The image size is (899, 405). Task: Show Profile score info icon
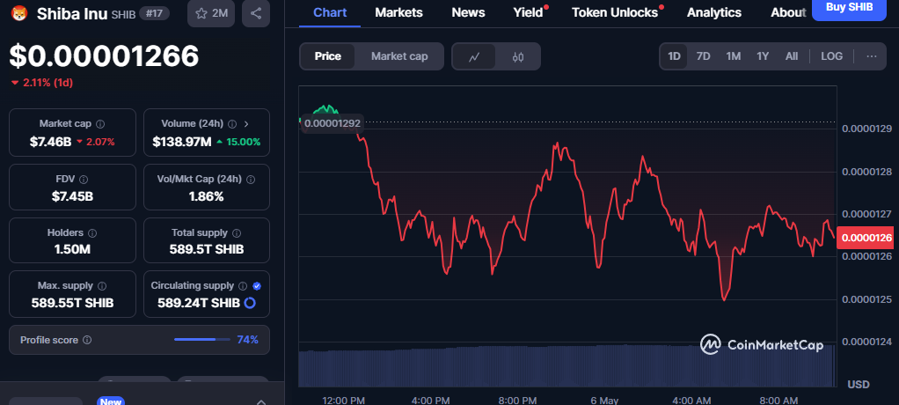point(87,340)
